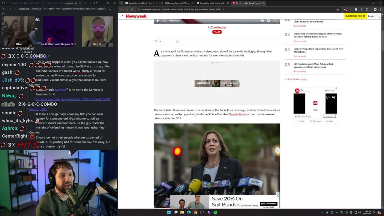The height and width of the screenshot is (216, 384).
Task: Play the article video
Action: tap(158, 21)
